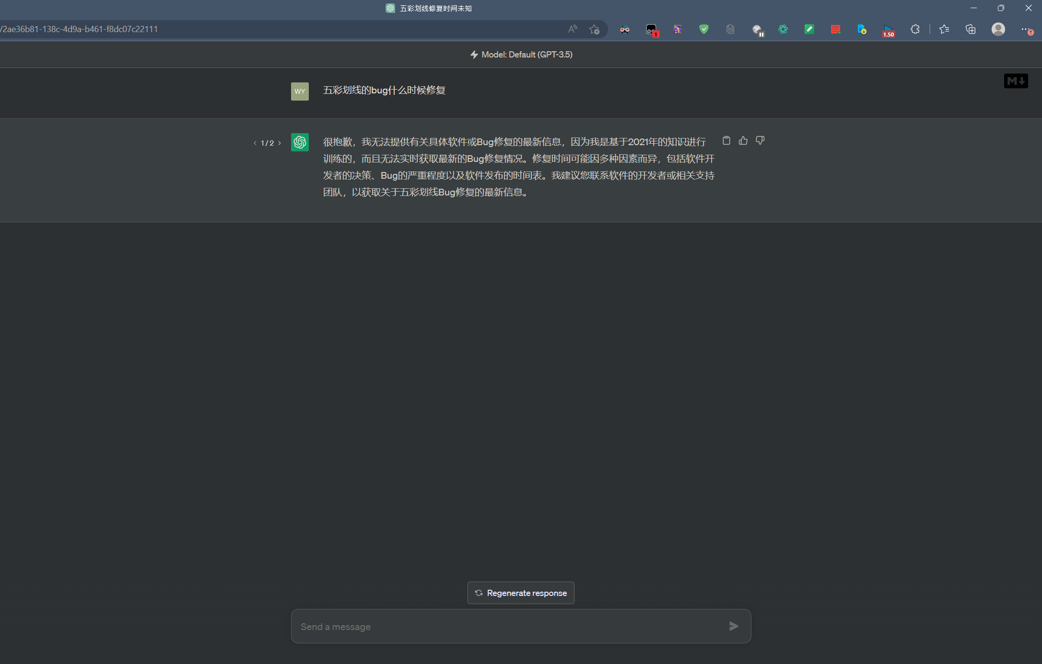This screenshot has width=1042, height=664.
Task: Open the browser Extensions puzzle icon
Action: click(915, 29)
